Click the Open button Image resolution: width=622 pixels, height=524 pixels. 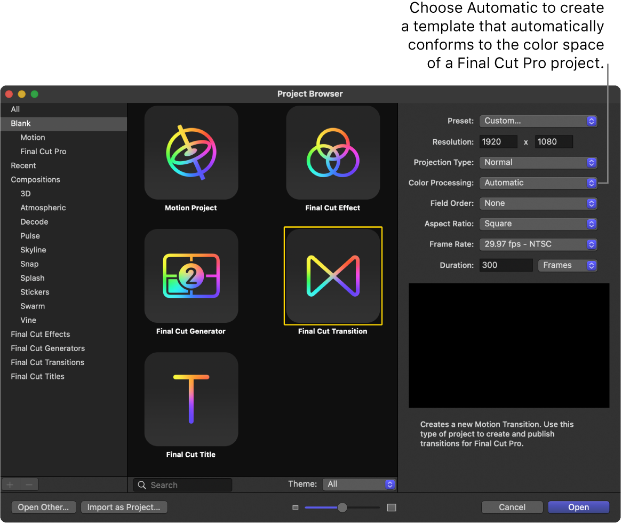(x=578, y=507)
